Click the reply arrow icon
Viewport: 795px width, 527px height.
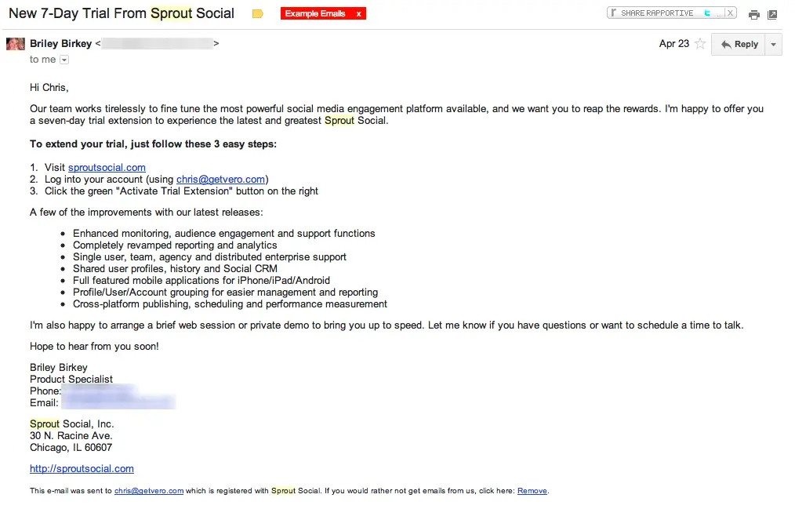(726, 44)
